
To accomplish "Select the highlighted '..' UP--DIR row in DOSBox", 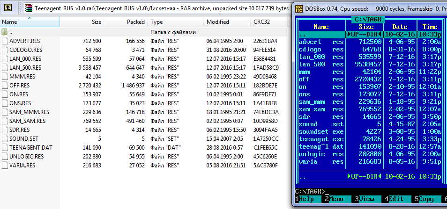I will pyautogui.click(x=370, y=35).
